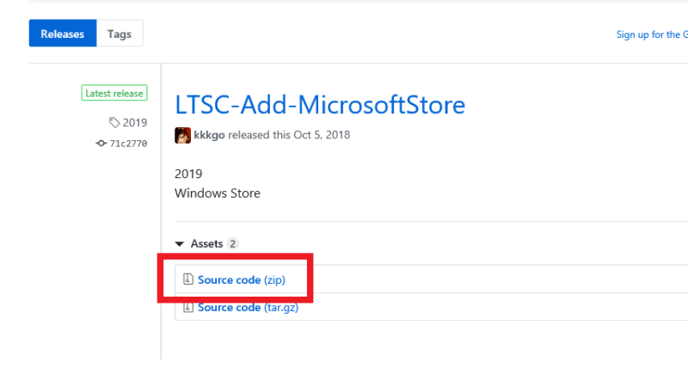Open commit 71c2770
The image size is (688, 374).
coord(128,143)
